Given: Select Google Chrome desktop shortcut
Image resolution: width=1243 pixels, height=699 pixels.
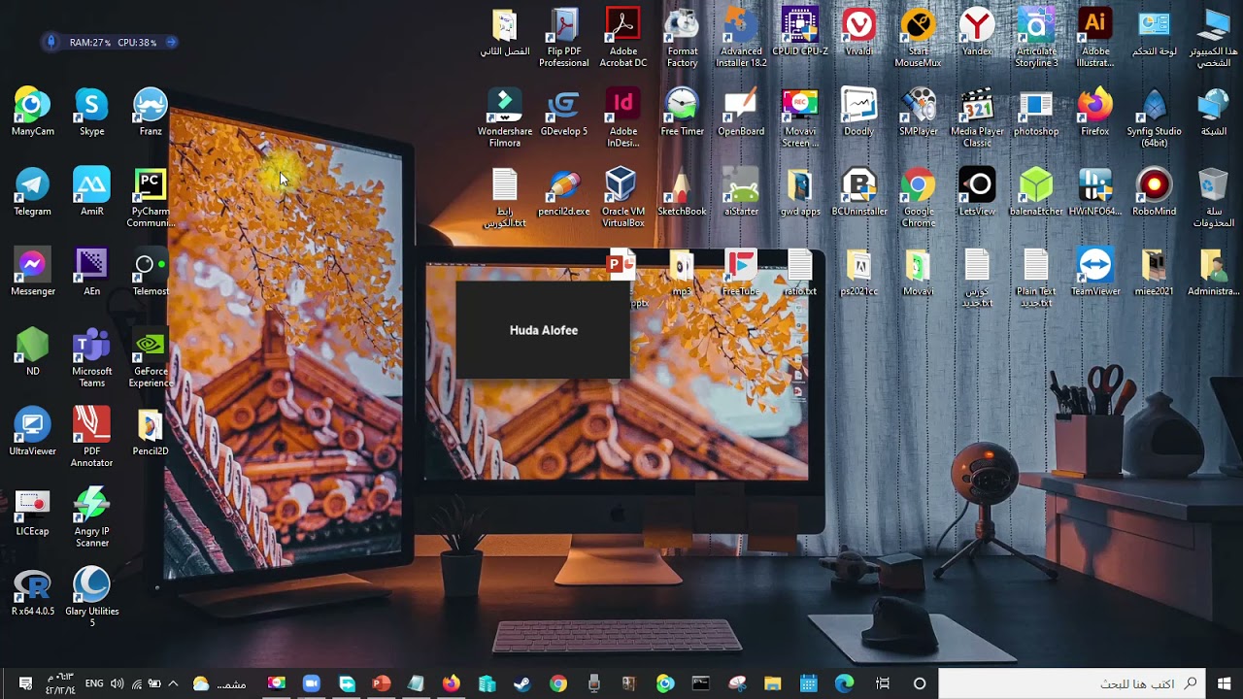Looking at the screenshot, I should (x=918, y=197).
